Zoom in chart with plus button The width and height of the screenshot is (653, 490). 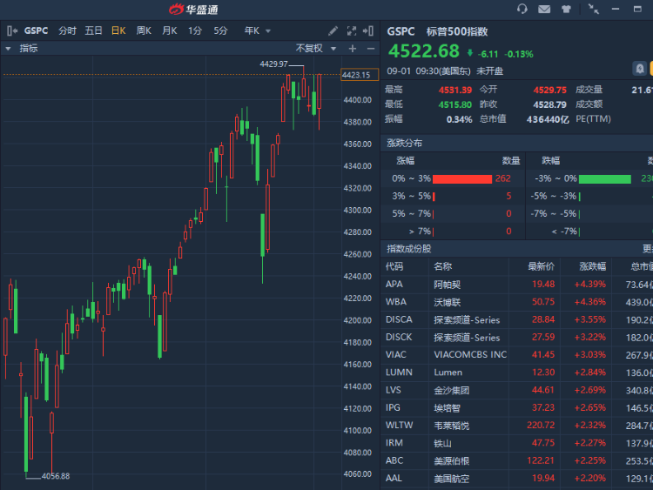(353, 49)
